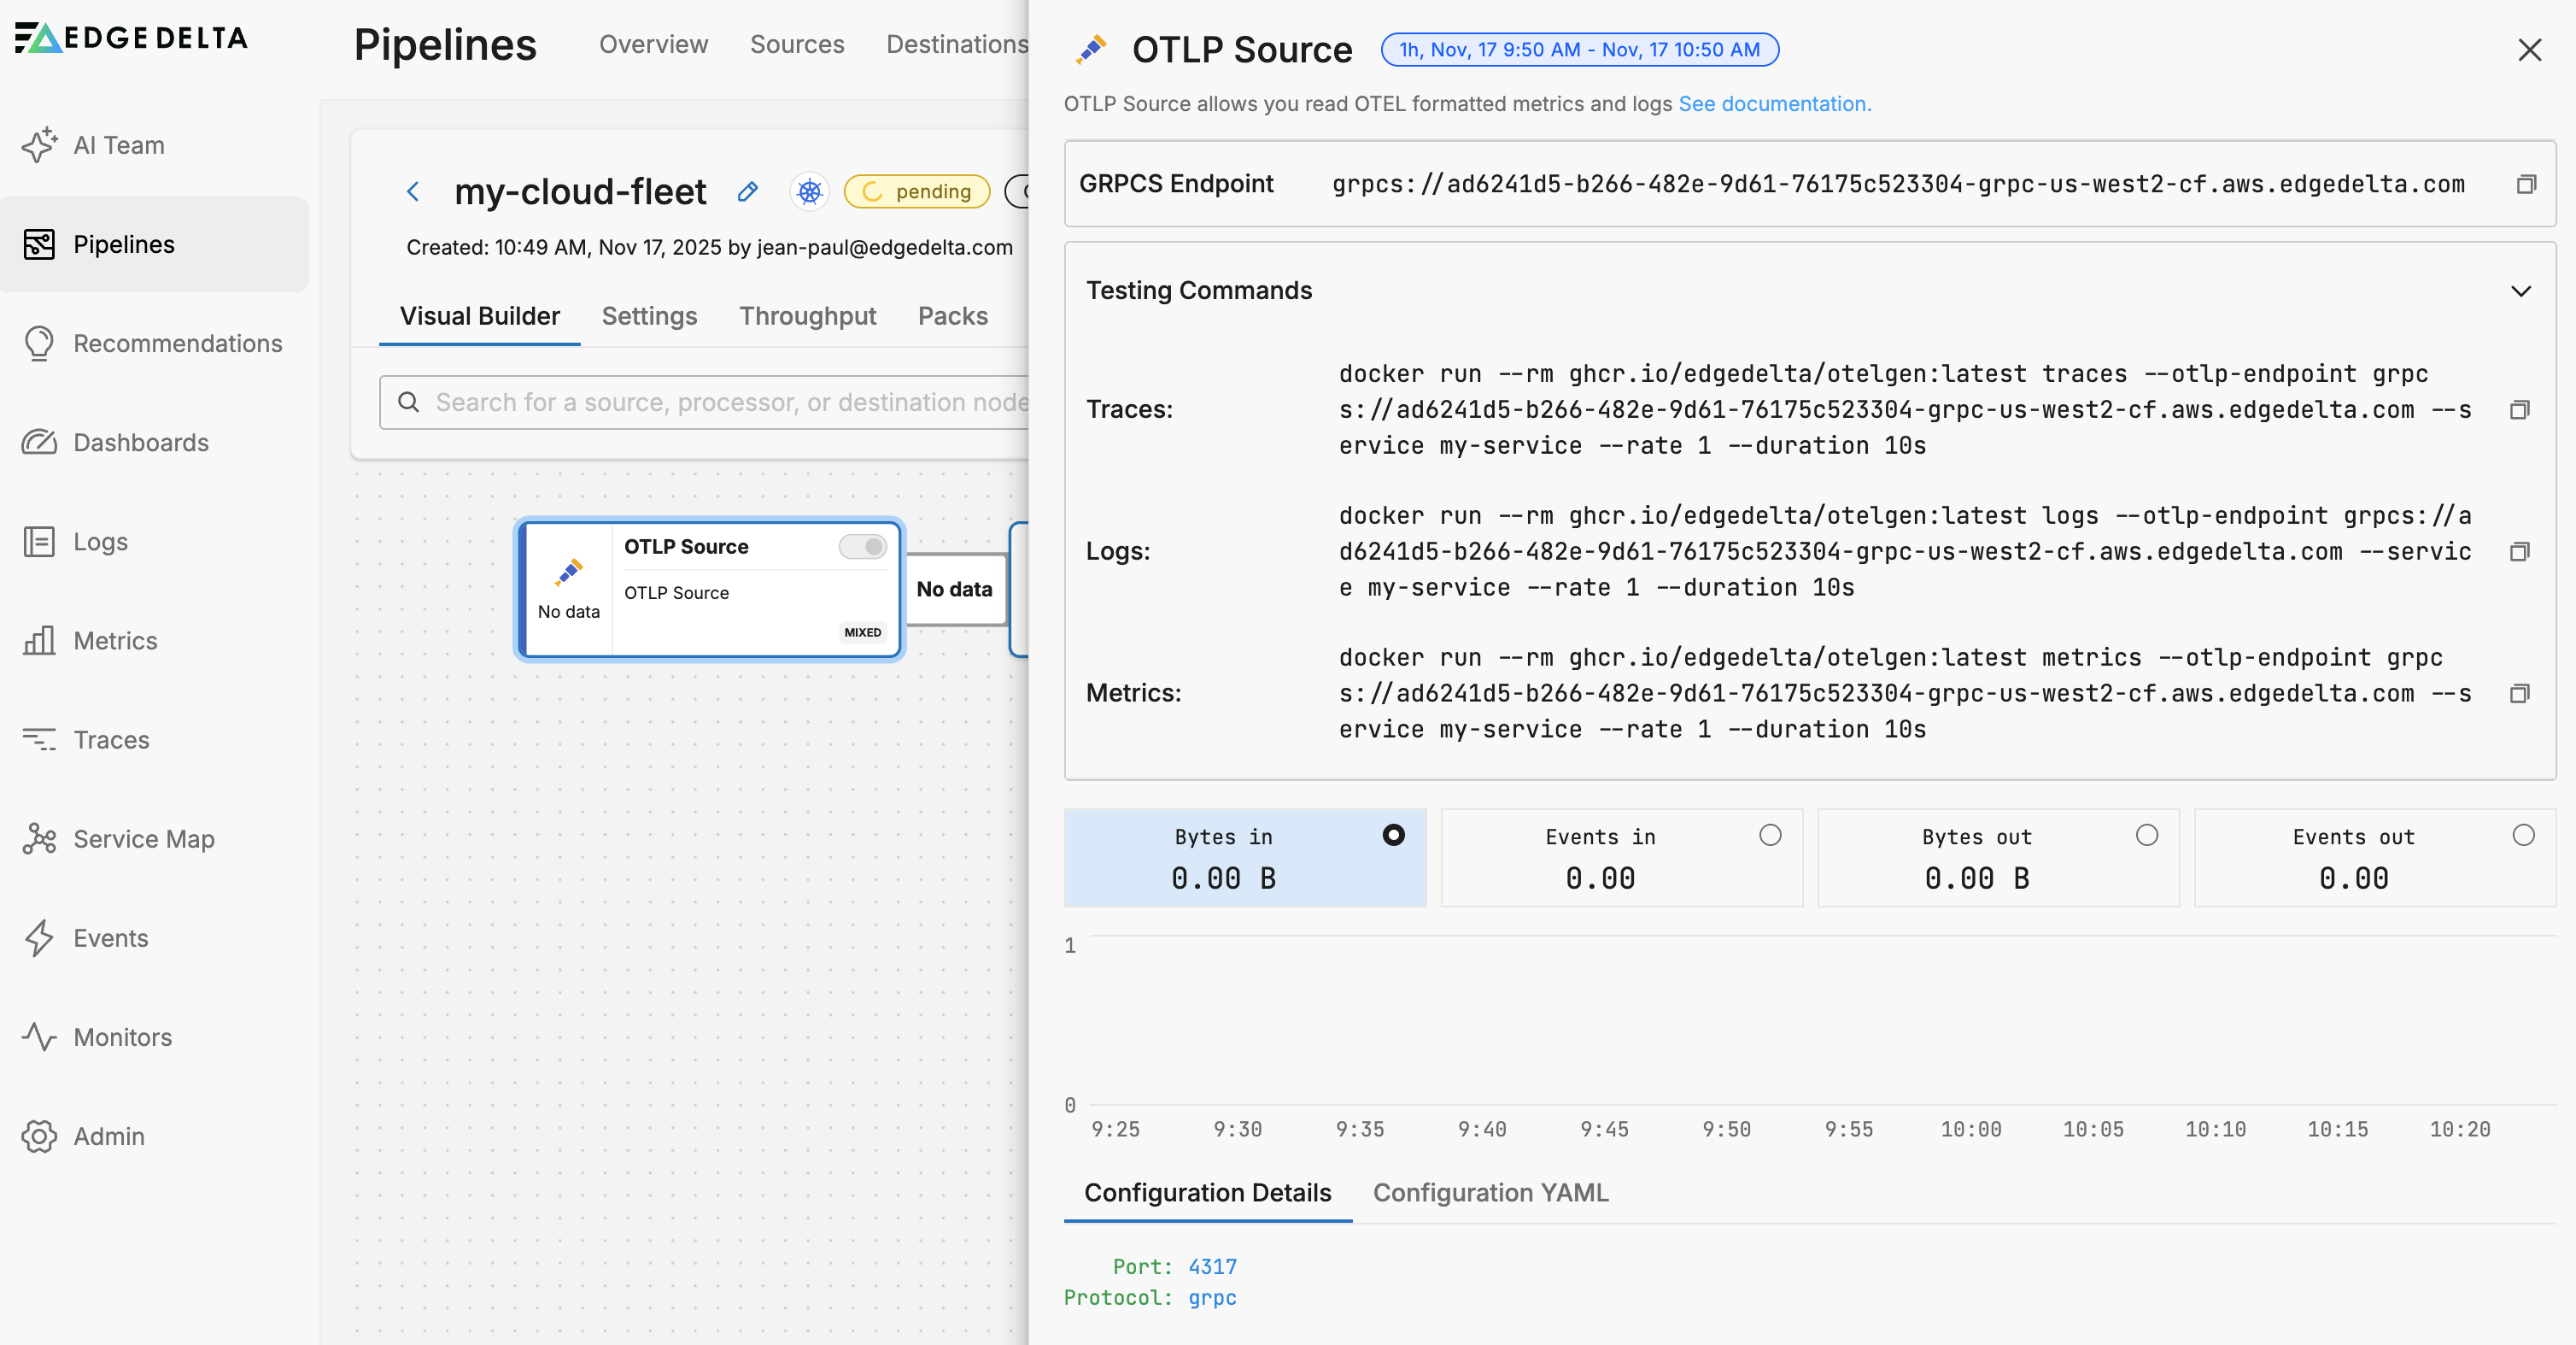Copy the Traces docker command
This screenshot has width=2576, height=1345.
[x=2519, y=409]
